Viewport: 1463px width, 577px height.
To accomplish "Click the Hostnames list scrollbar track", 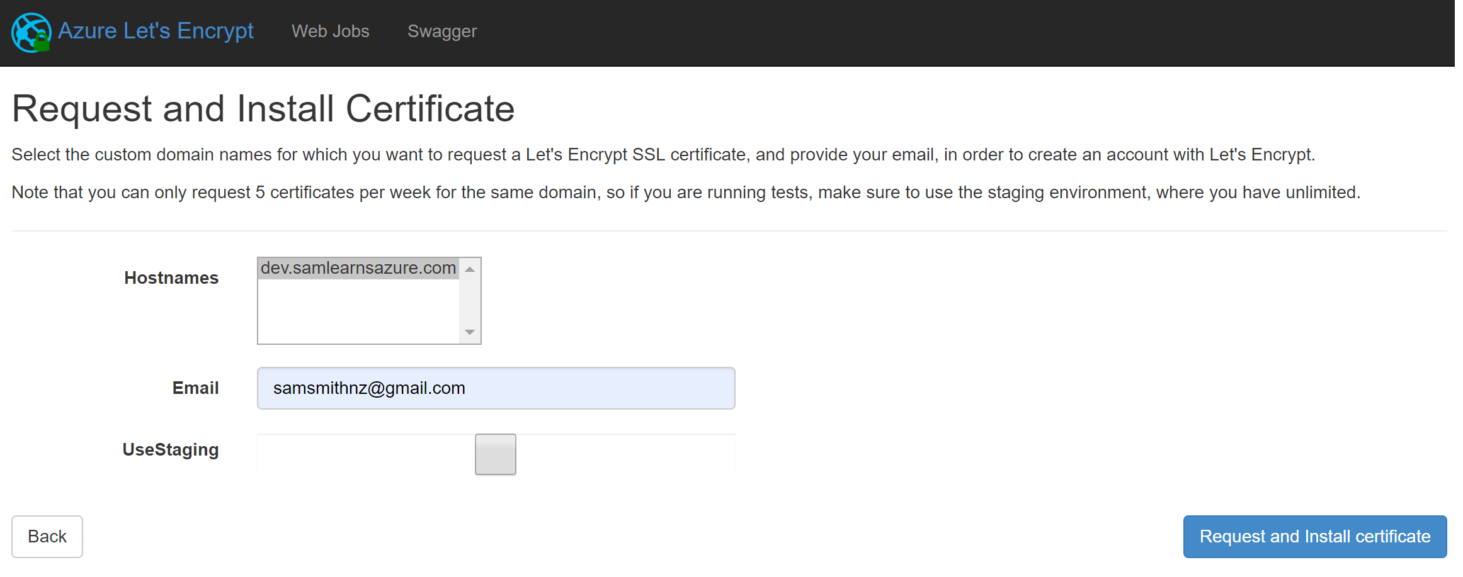I will (469, 301).
